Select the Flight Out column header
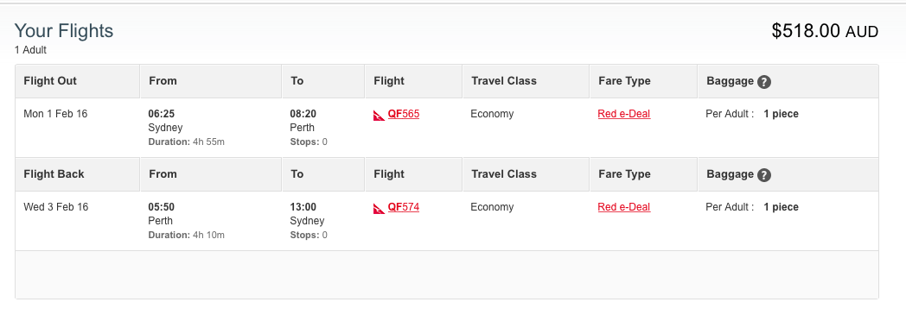This screenshot has height=321, width=906. click(50, 81)
